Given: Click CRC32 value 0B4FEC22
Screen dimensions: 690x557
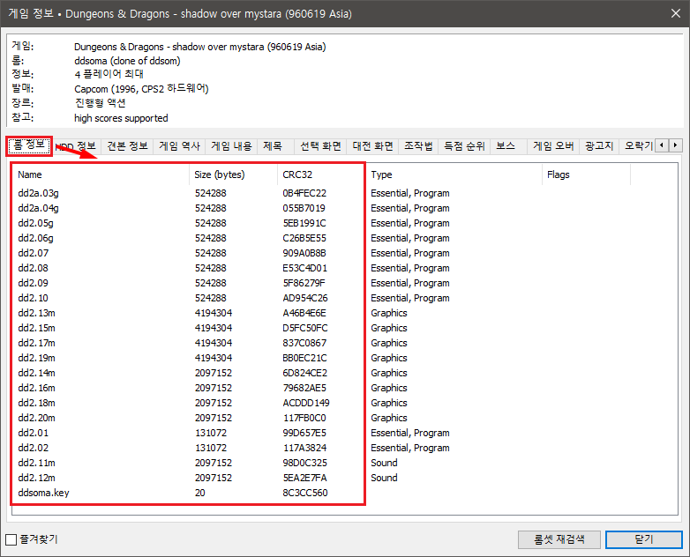Looking at the screenshot, I should click(x=304, y=193).
